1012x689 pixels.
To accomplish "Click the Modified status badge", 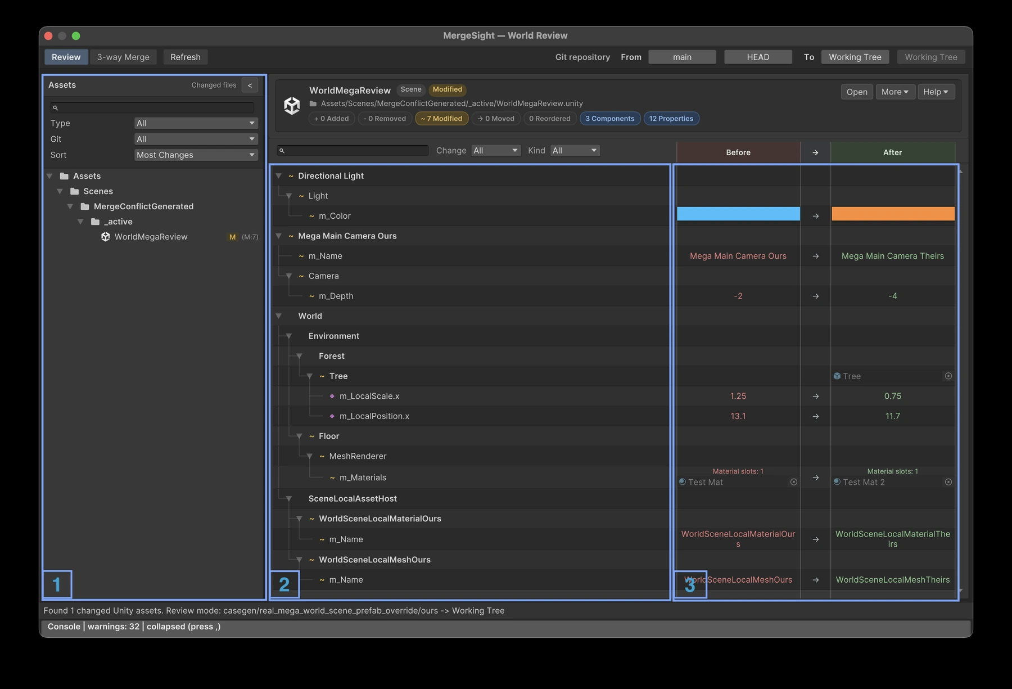I will 448,89.
